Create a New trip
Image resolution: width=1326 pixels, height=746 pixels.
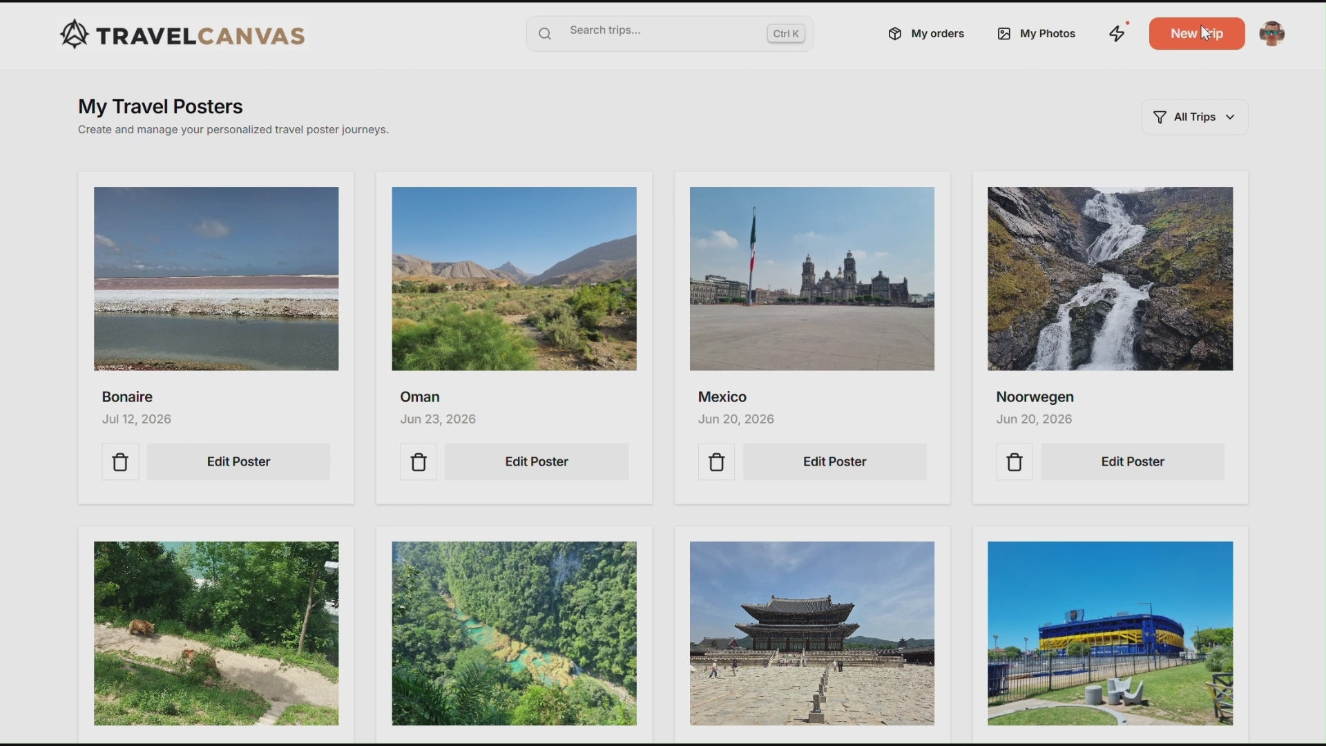click(x=1197, y=33)
